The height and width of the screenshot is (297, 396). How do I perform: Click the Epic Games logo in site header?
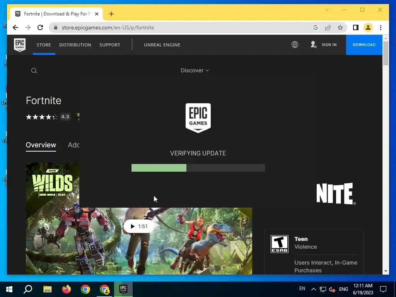click(20, 45)
